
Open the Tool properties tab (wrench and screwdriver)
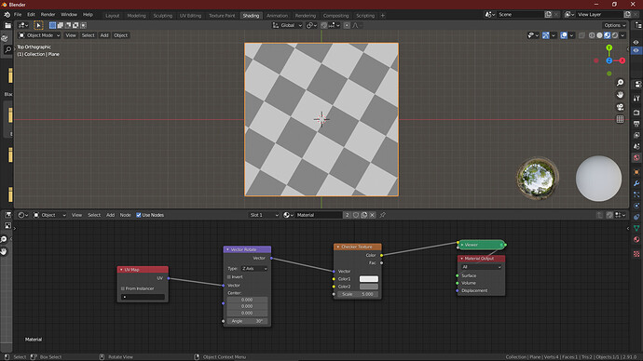(x=636, y=99)
